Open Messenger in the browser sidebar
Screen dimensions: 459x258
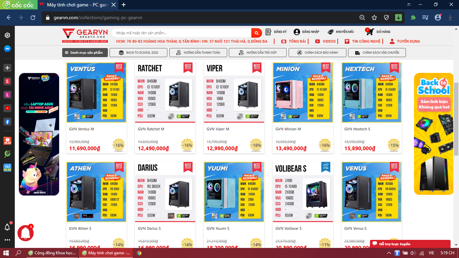click(7, 49)
